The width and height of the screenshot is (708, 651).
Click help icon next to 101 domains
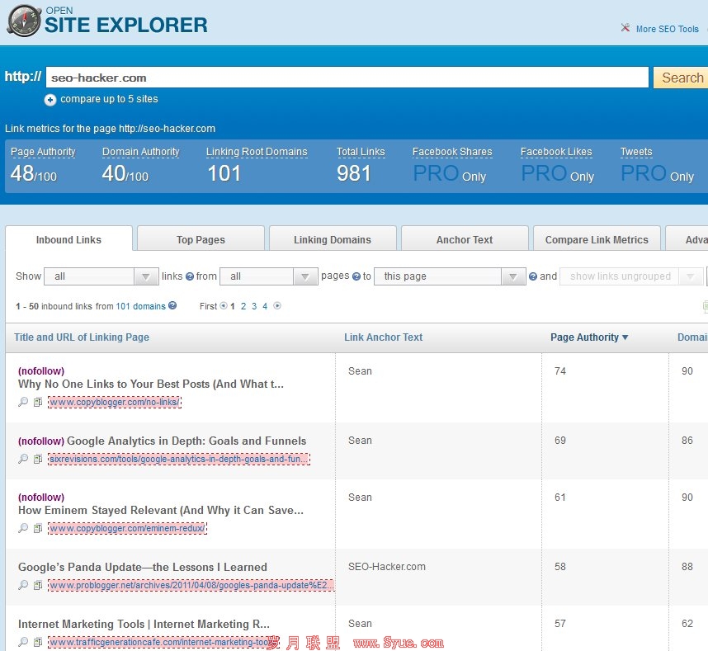pyautogui.click(x=172, y=306)
